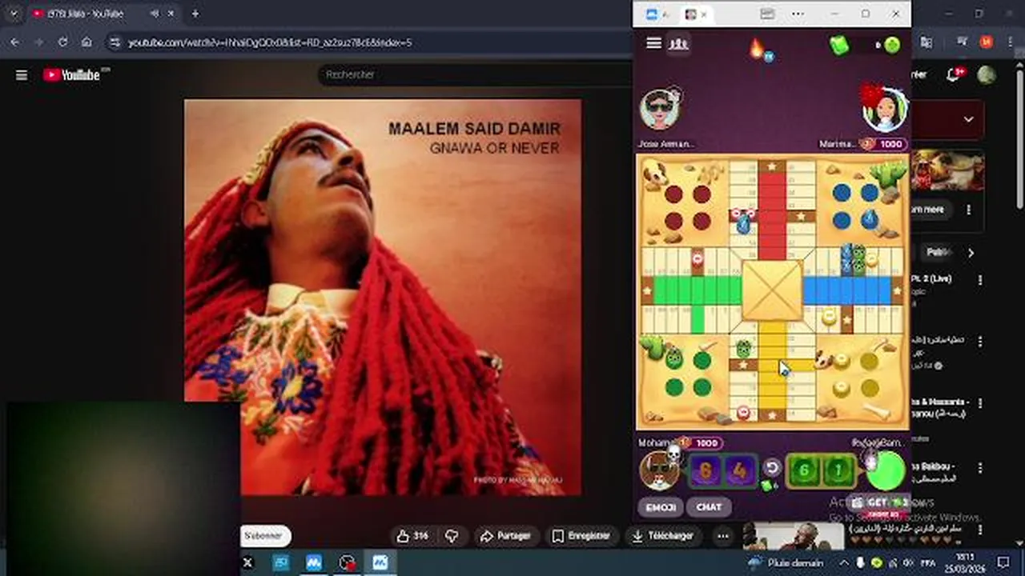Image resolution: width=1025 pixels, height=576 pixels.
Task: Dislike the video with thumbs down
Action: pos(452,536)
